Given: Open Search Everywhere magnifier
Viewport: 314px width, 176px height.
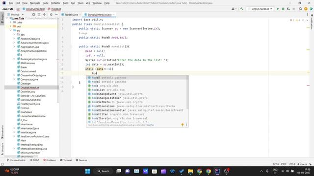Looking at the screenshot, I should click(x=300, y=9).
